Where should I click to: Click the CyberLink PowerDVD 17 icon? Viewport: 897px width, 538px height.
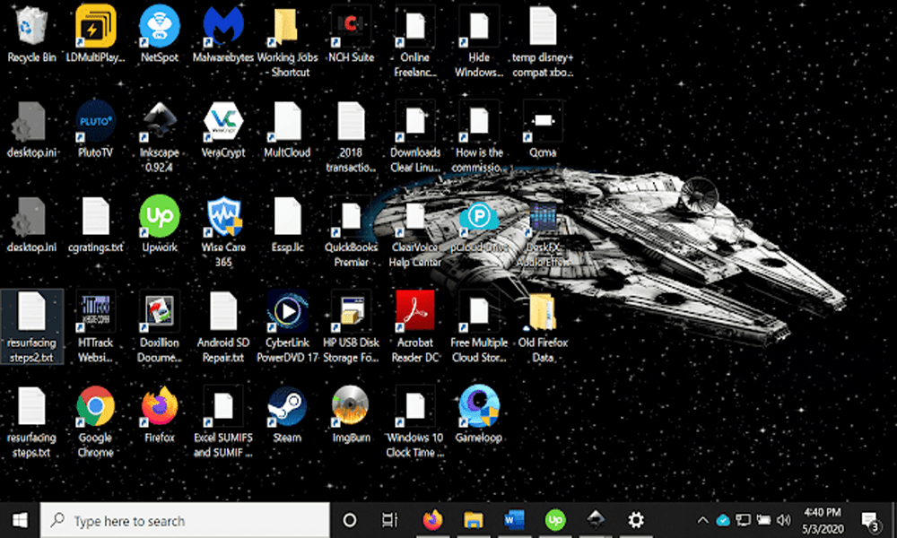tap(287, 312)
